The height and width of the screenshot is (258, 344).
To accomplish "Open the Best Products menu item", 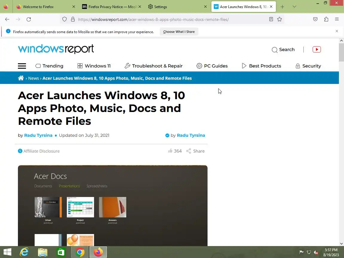I will (261, 66).
